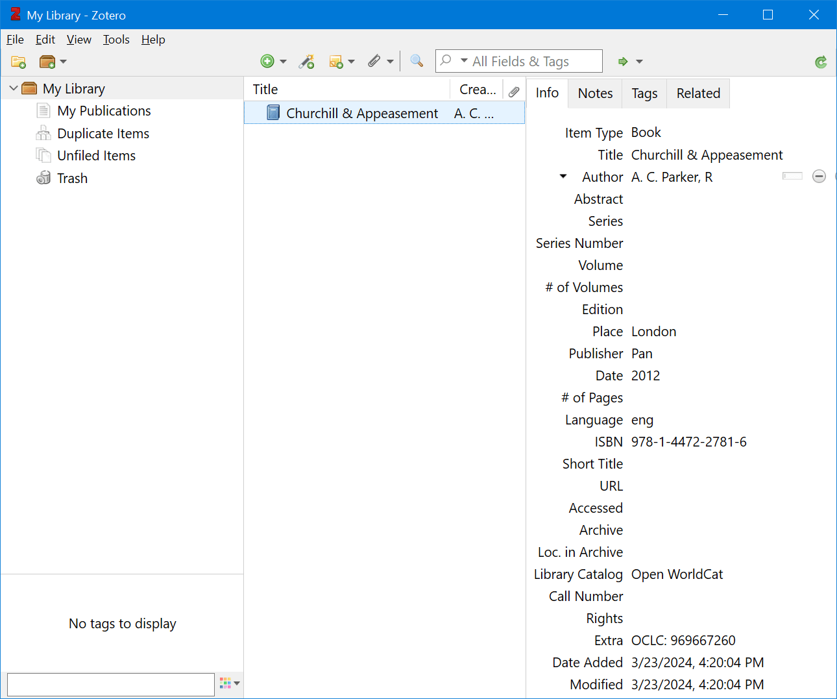This screenshot has height=699, width=837.
Task: Collapse the My Library tree
Action: coord(12,88)
